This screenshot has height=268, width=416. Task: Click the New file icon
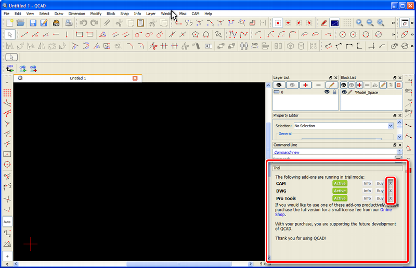tap(10, 23)
